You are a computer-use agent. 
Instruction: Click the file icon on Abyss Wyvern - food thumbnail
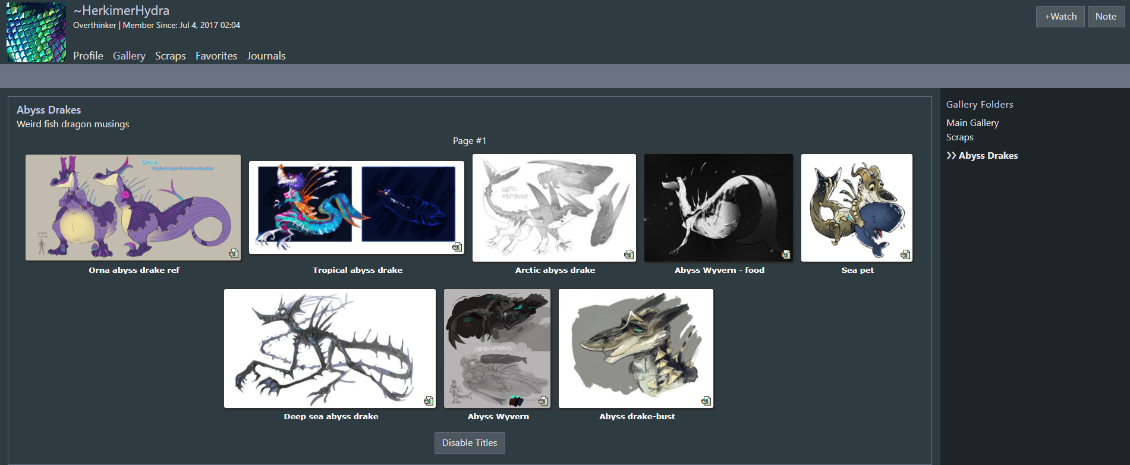coord(785,255)
